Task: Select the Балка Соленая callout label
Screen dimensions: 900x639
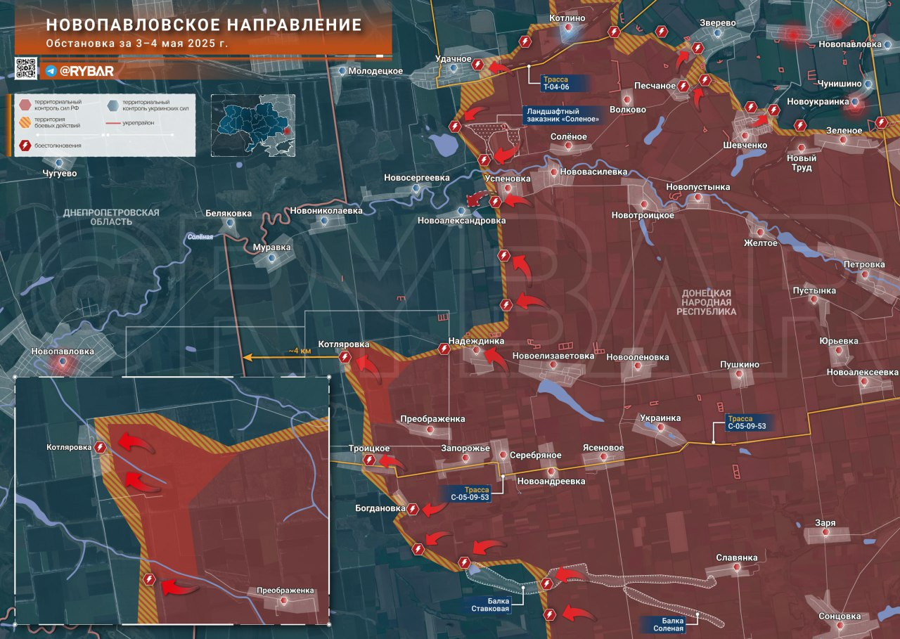Action: 663,624
